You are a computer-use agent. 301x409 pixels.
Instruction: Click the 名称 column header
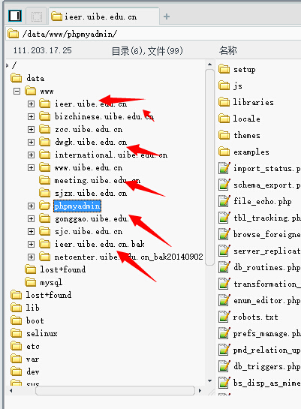pos(227,50)
